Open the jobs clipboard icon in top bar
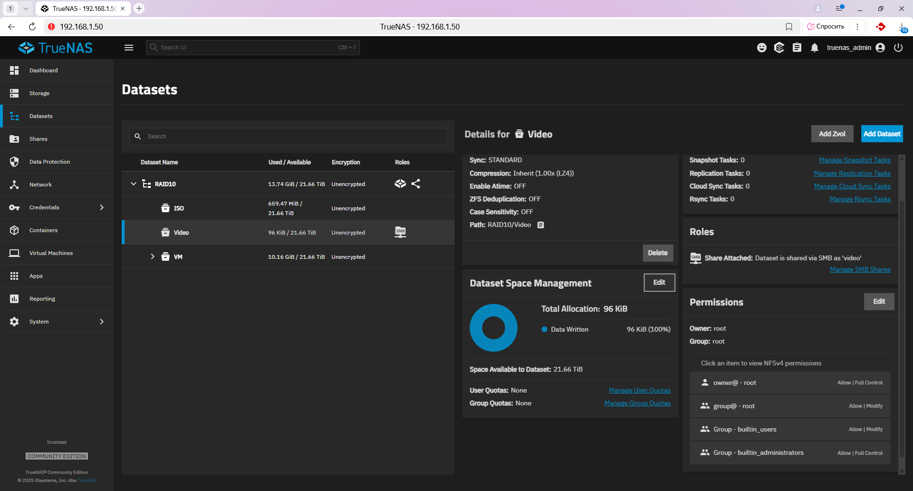 797,48
